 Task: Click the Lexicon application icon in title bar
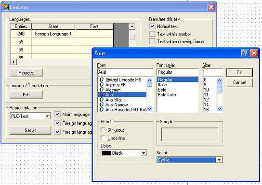(5, 7)
